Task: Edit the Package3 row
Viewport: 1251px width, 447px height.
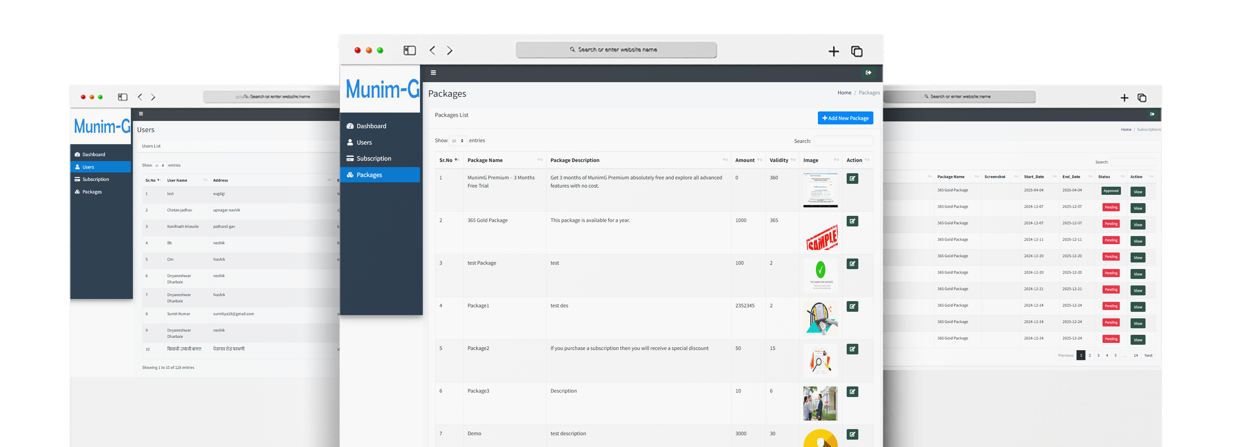Action: (852, 392)
